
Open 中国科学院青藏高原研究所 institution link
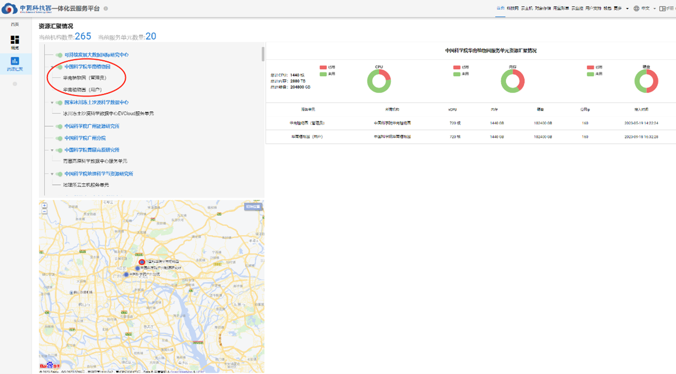[92, 150]
